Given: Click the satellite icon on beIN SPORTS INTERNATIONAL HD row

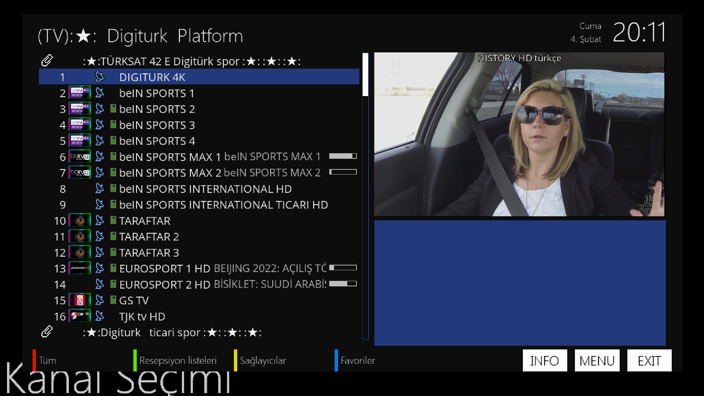Looking at the screenshot, I should (99, 188).
